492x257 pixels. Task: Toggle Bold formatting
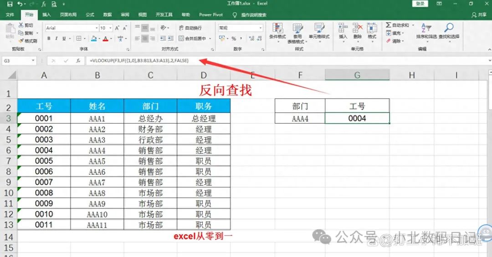click(x=49, y=38)
